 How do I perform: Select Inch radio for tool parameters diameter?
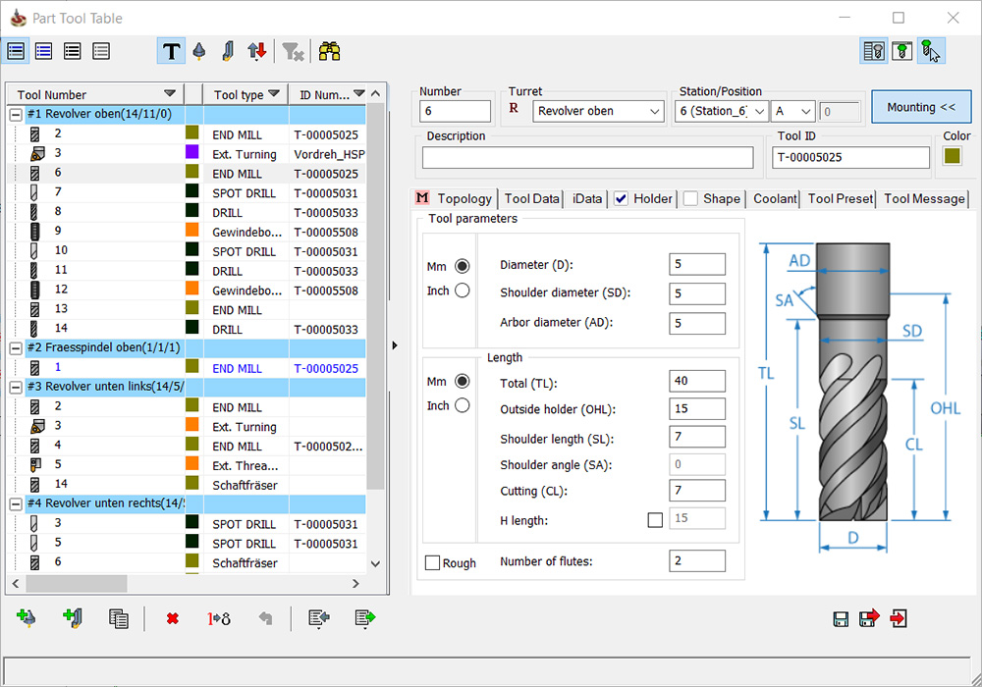(463, 291)
